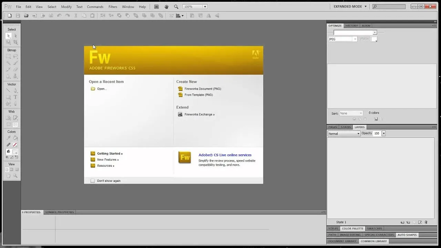Screen dimensions: 441x248
Task: Click the Opacity value field
Action: point(377,133)
